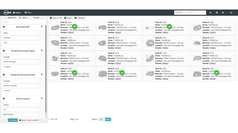Select the Slides radio button
This screenshot has width=238, height=133.
[20, 18]
